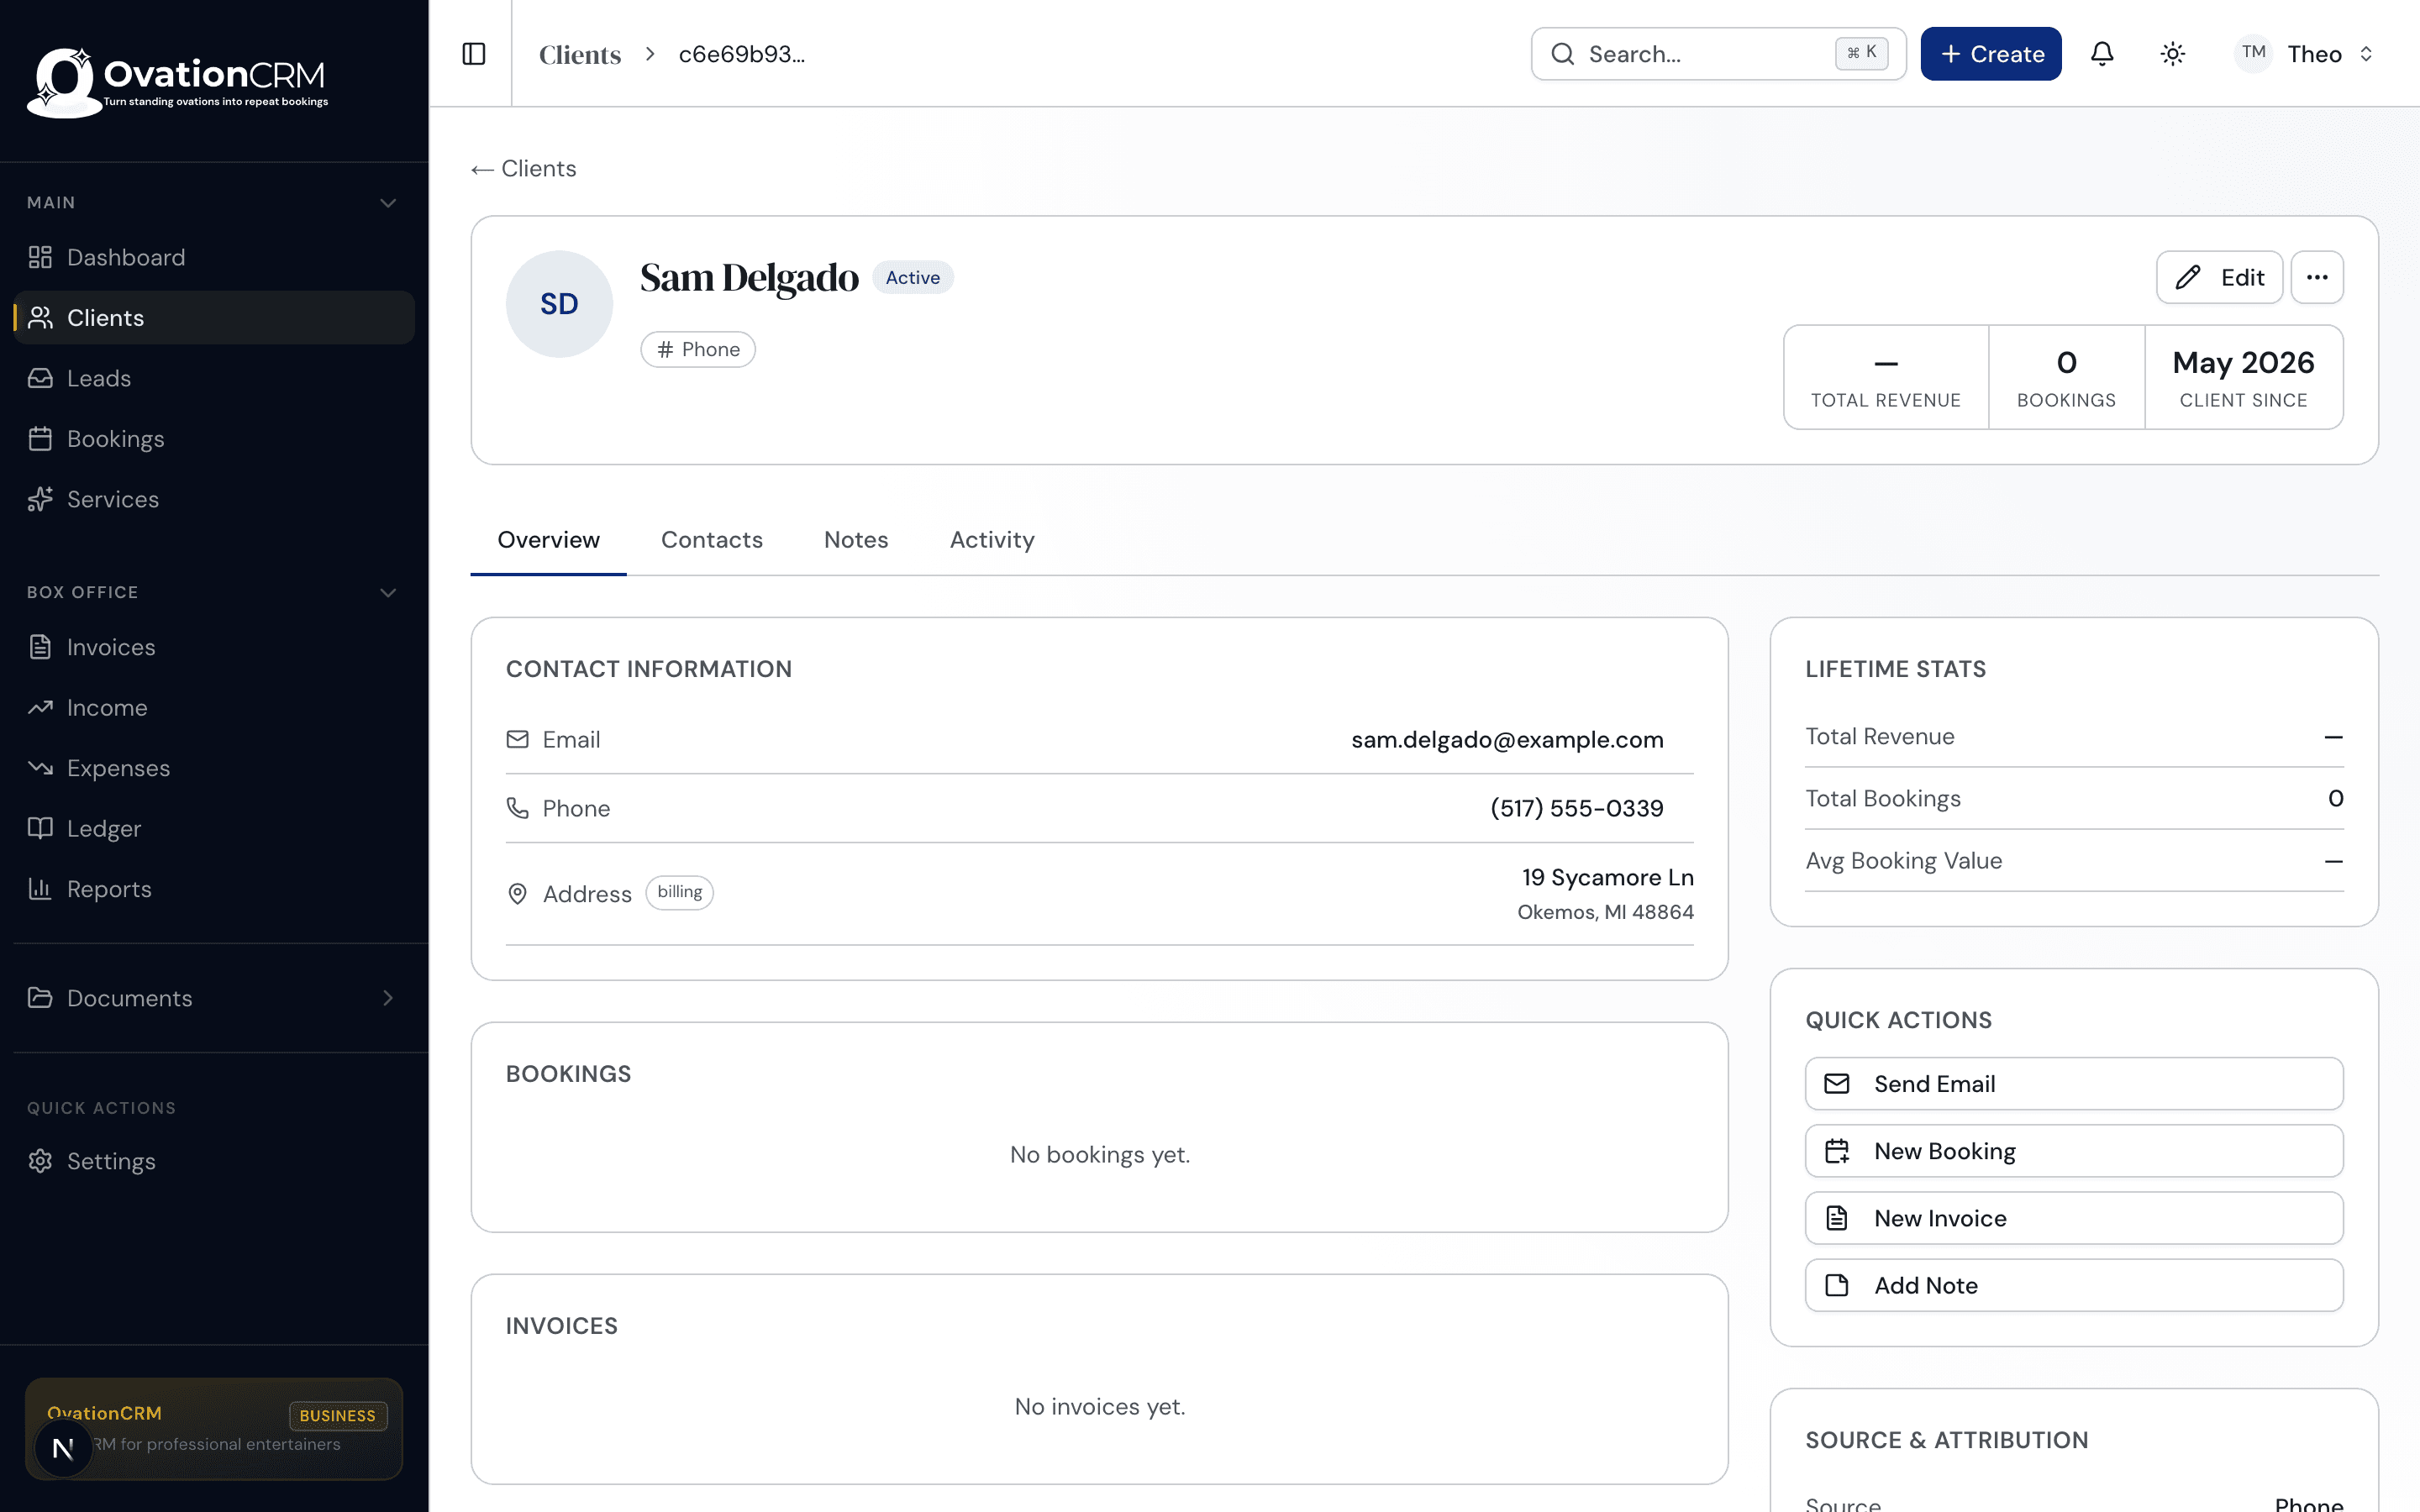
Task: Collapse the MAIN sidebar section
Action: 388,203
